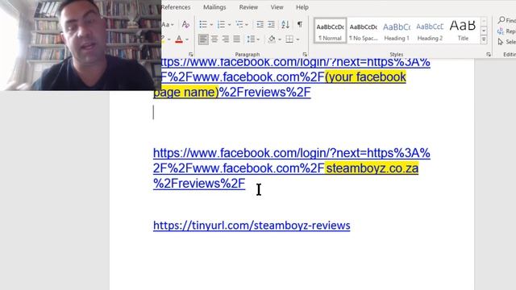This screenshot has height=290, width=516.
Task: Open the Review tab
Action: point(248,7)
